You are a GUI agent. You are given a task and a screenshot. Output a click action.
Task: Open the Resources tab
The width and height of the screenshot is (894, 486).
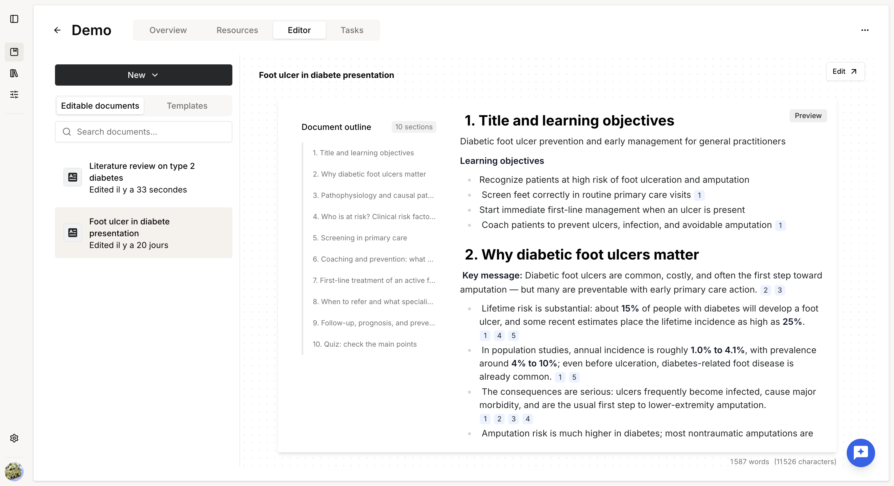[x=237, y=30]
